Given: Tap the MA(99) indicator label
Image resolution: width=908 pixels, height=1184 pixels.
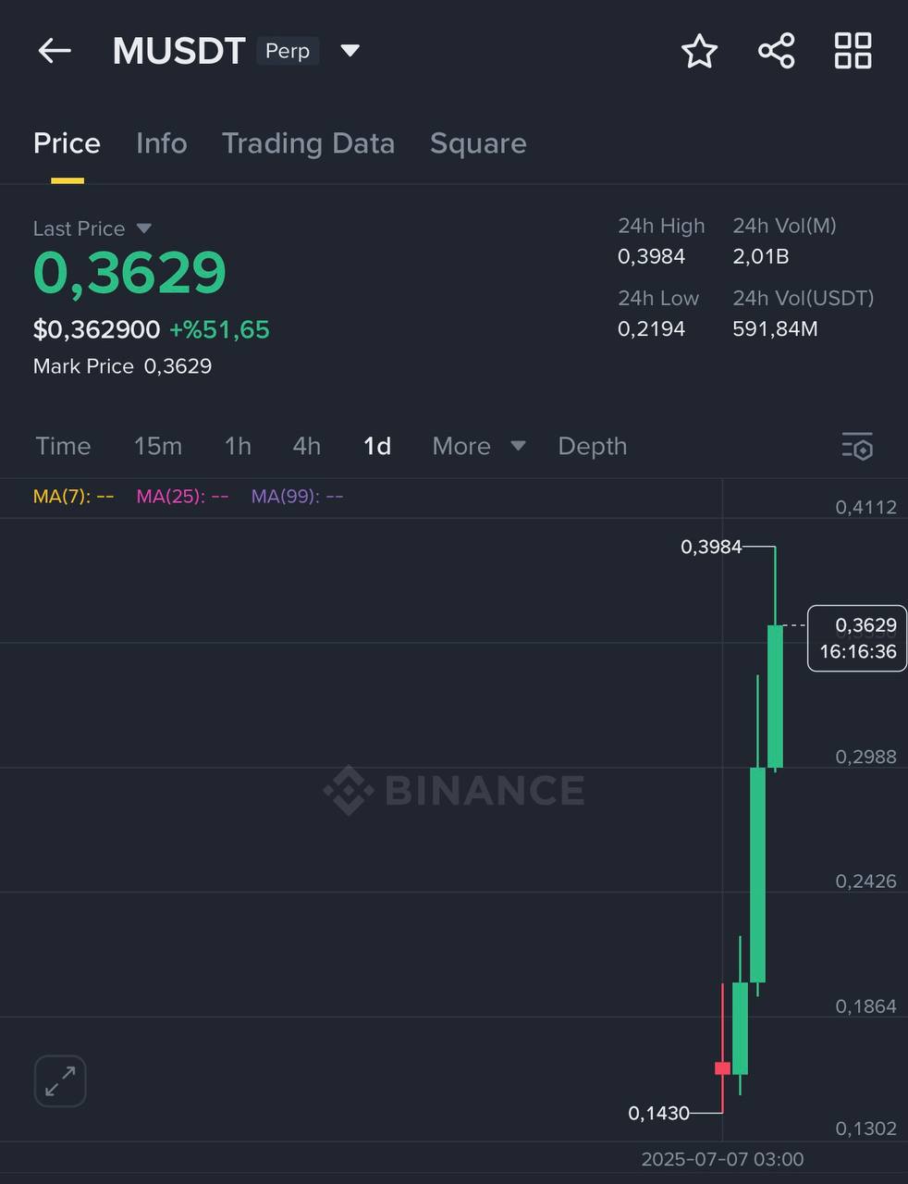Looking at the screenshot, I should point(297,497).
